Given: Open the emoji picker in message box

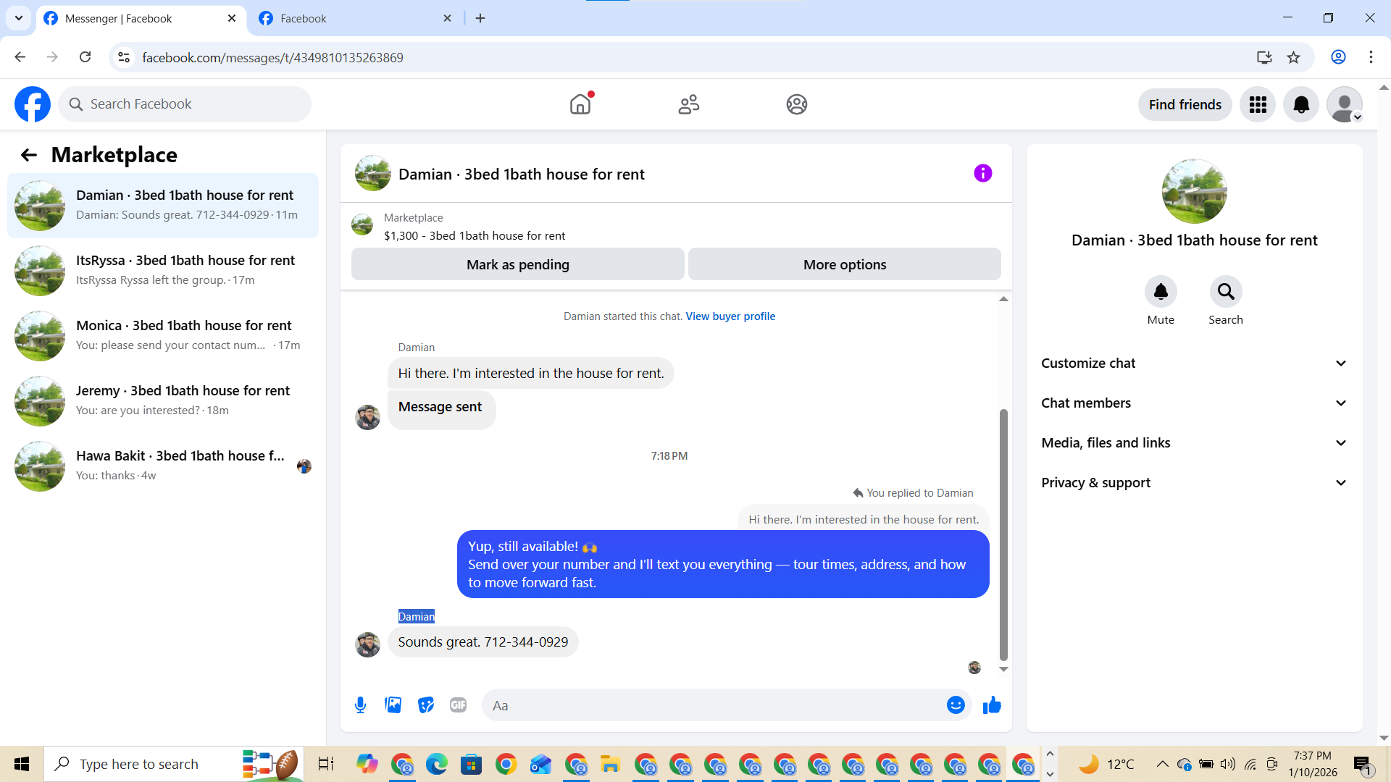Looking at the screenshot, I should 956,705.
